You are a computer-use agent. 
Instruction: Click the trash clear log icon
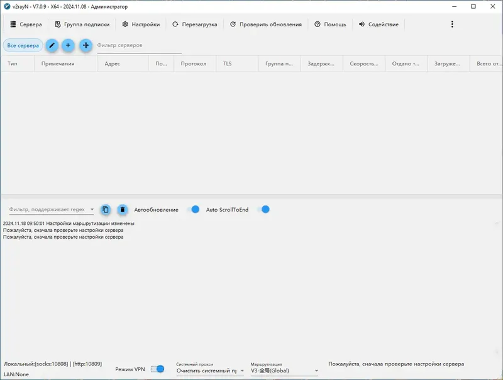(x=122, y=210)
